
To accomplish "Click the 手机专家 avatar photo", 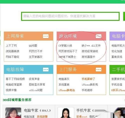I will pyautogui.click(x=66, y=113).
